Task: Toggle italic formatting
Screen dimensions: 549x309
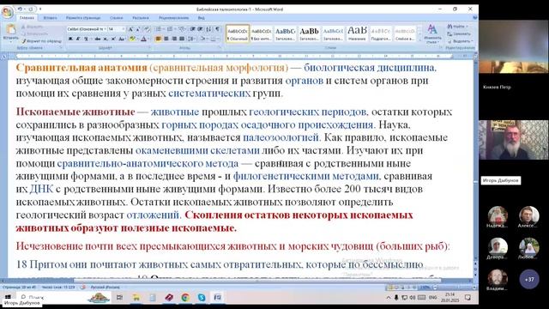Action: coord(78,39)
